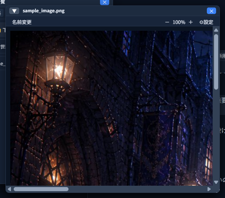Viewport: 225px width, 198px height.
Task: Zoom in with the plus button
Action: point(191,22)
